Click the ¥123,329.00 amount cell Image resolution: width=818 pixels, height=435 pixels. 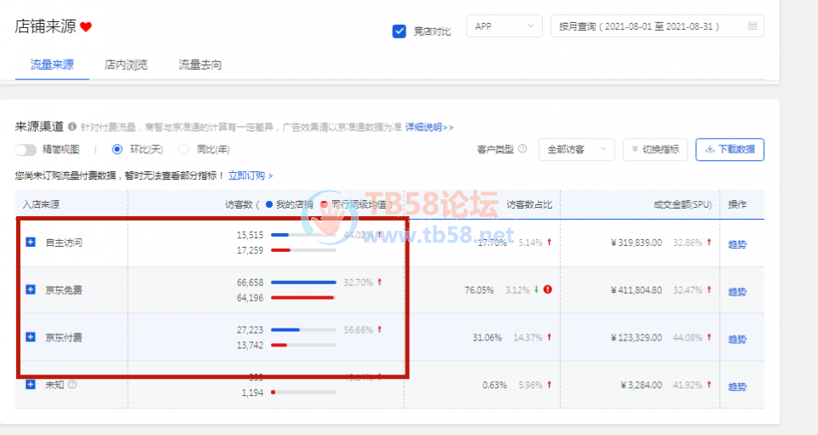point(637,337)
